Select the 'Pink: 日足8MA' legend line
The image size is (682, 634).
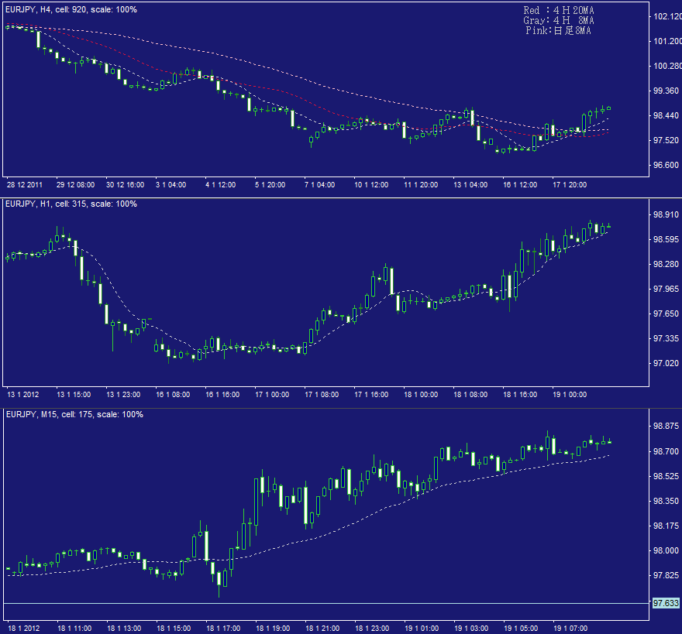tap(559, 30)
